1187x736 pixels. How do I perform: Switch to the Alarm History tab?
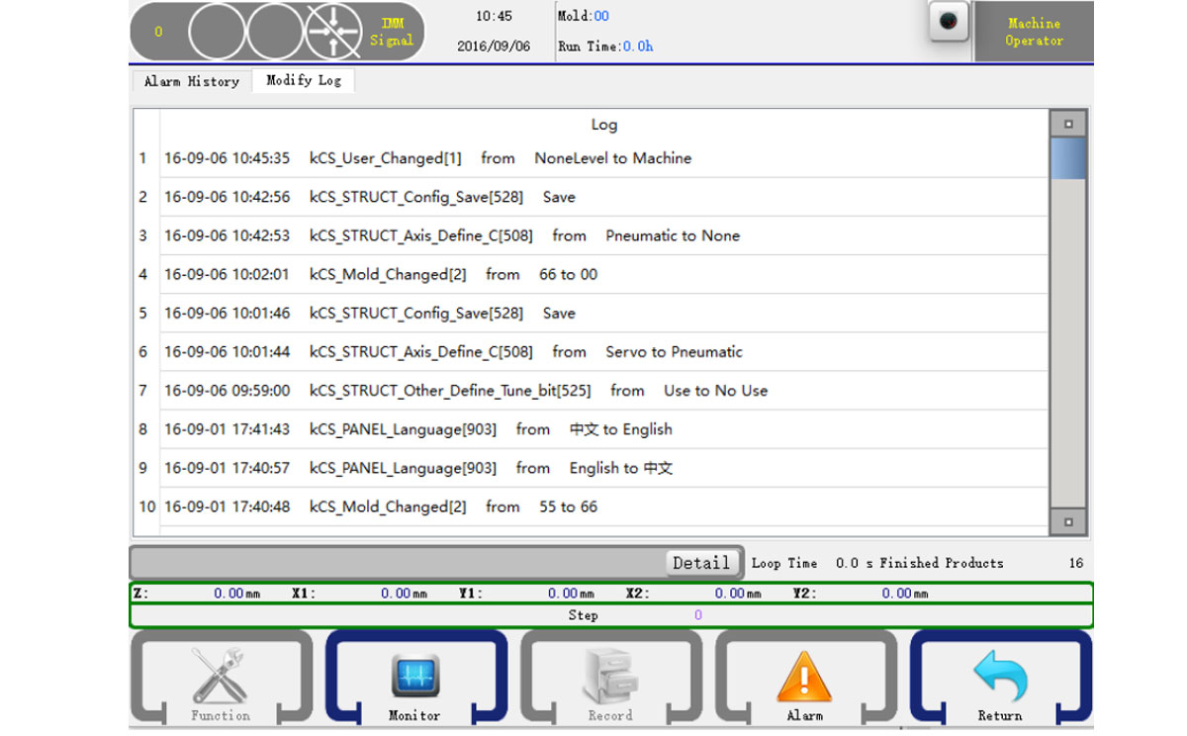[191, 81]
